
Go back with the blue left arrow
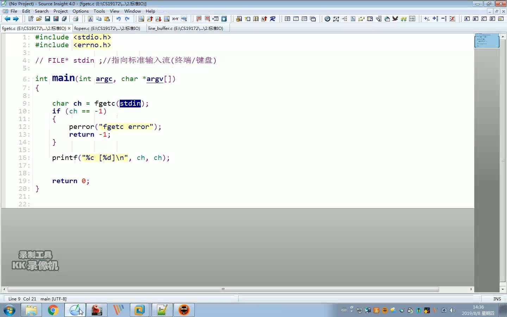click(x=7, y=19)
